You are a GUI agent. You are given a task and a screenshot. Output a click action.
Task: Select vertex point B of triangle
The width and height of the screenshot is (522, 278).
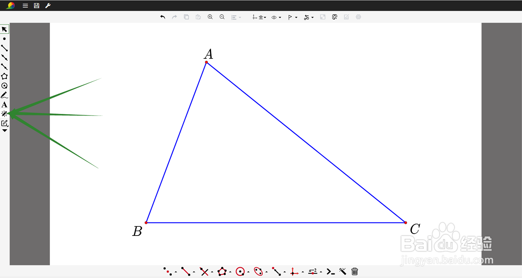coord(146,223)
